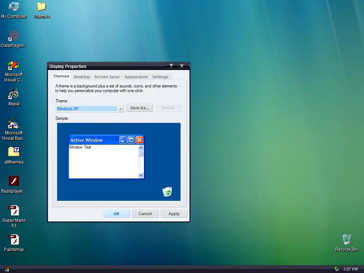Open the Appearance tab
The height and width of the screenshot is (273, 364).
click(x=136, y=77)
